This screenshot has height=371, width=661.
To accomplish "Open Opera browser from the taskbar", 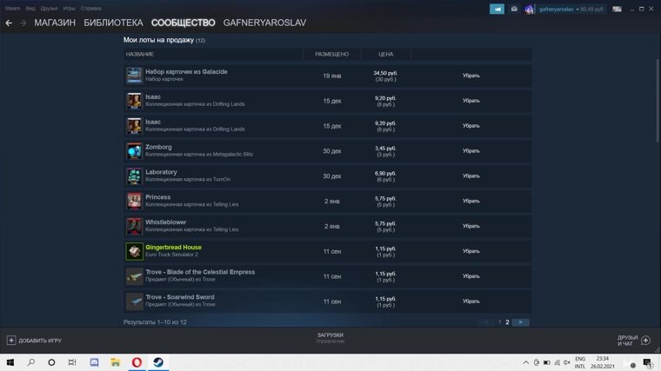I will point(137,362).
